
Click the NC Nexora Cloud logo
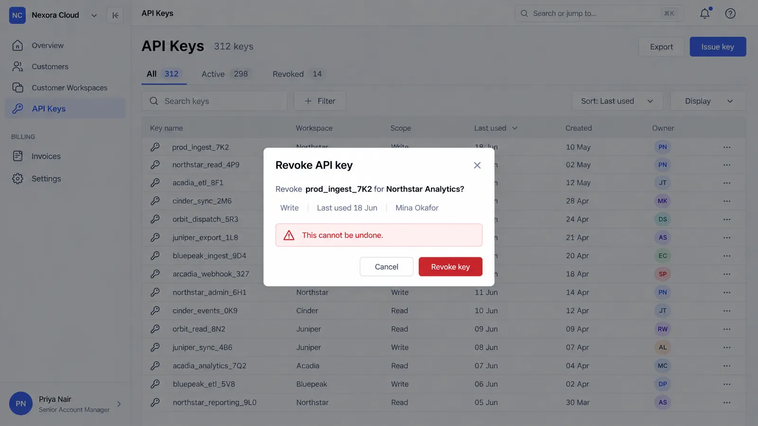click(x=18, y=15)
